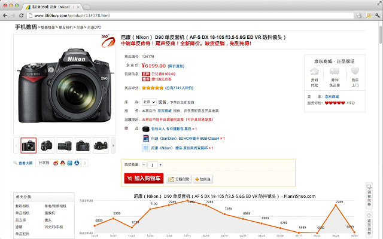Go back with the browser back arrow
The image size is (383, 239).
pyautogui.click(x=5, y=16)
